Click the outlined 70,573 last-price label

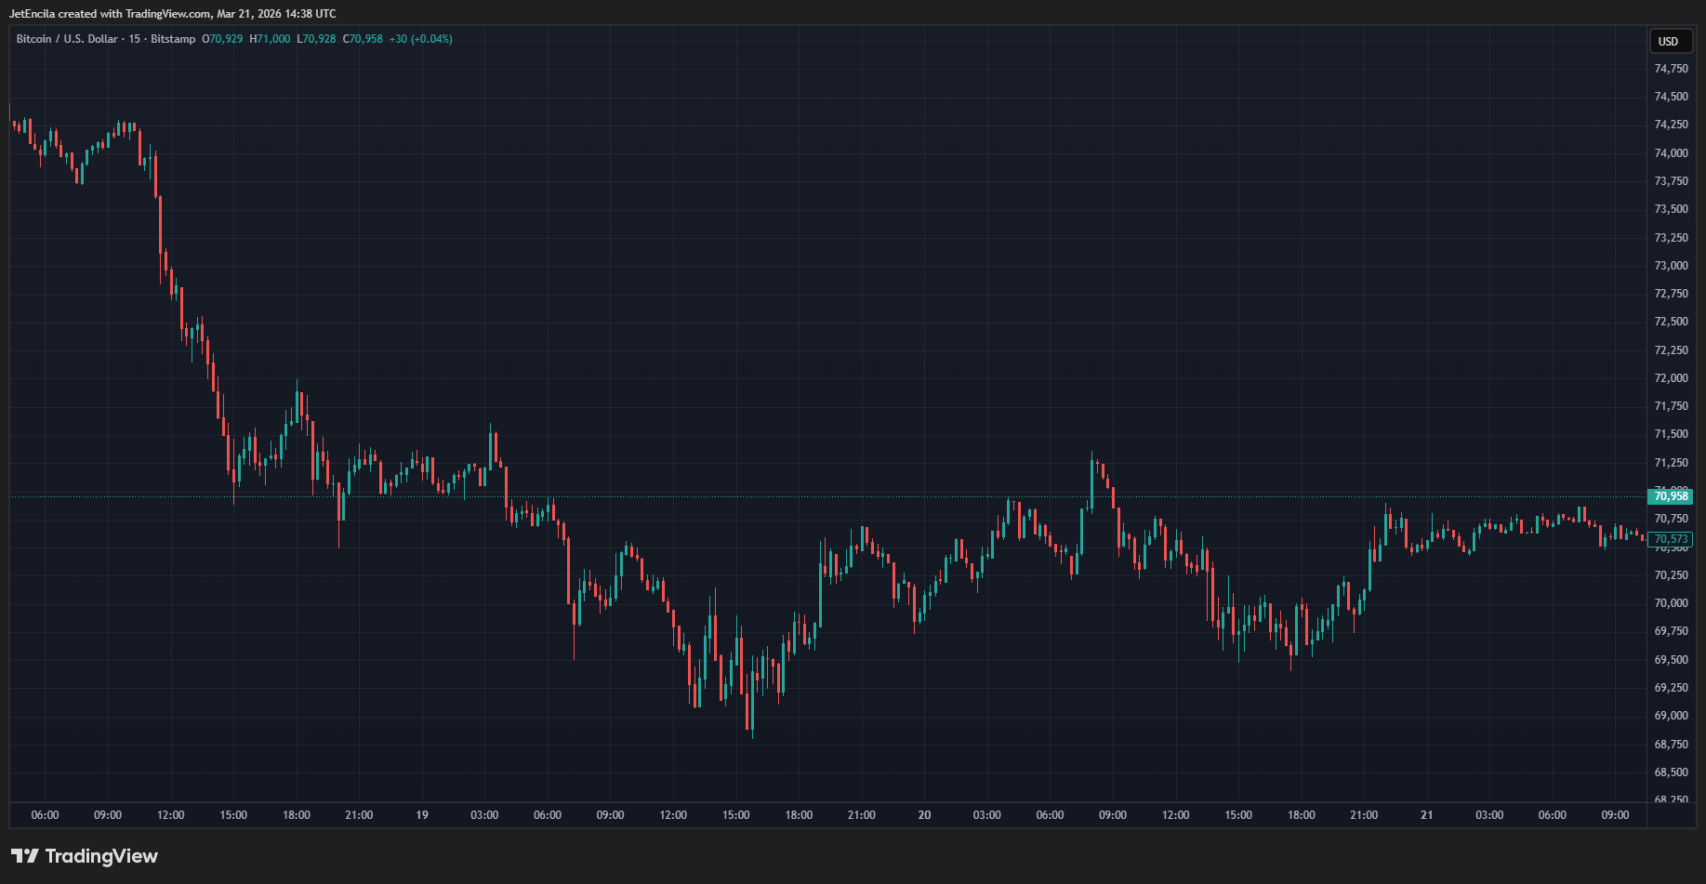pyautogui.click(x=1669, y=539)
